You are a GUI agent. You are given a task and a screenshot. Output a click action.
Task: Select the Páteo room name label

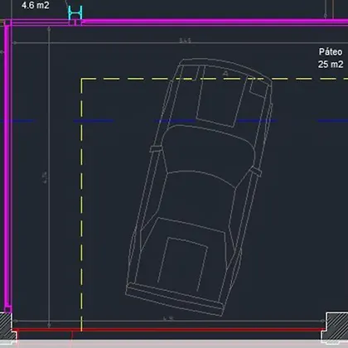[x=331, y=51]
